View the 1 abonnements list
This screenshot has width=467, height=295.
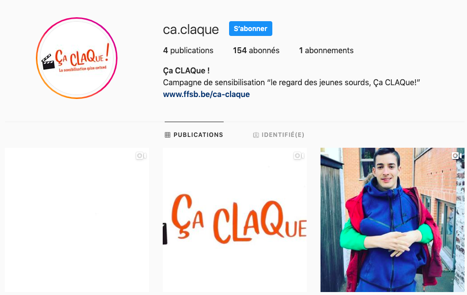point(326,50)
